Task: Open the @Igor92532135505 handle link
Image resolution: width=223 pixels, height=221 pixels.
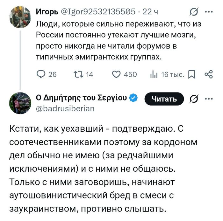Action: click(x=98, y=12)
